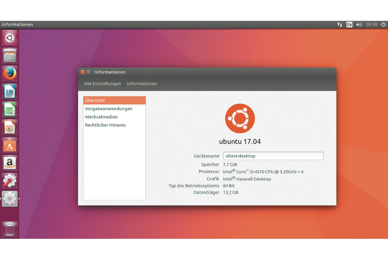Open the Files manager in launcher
The height and width of the screenshot is (260, 388).
click(9, 56)
